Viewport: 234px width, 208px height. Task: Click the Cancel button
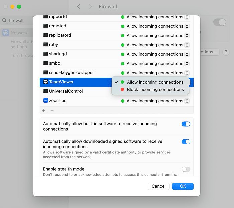click(x=158, y=186)
